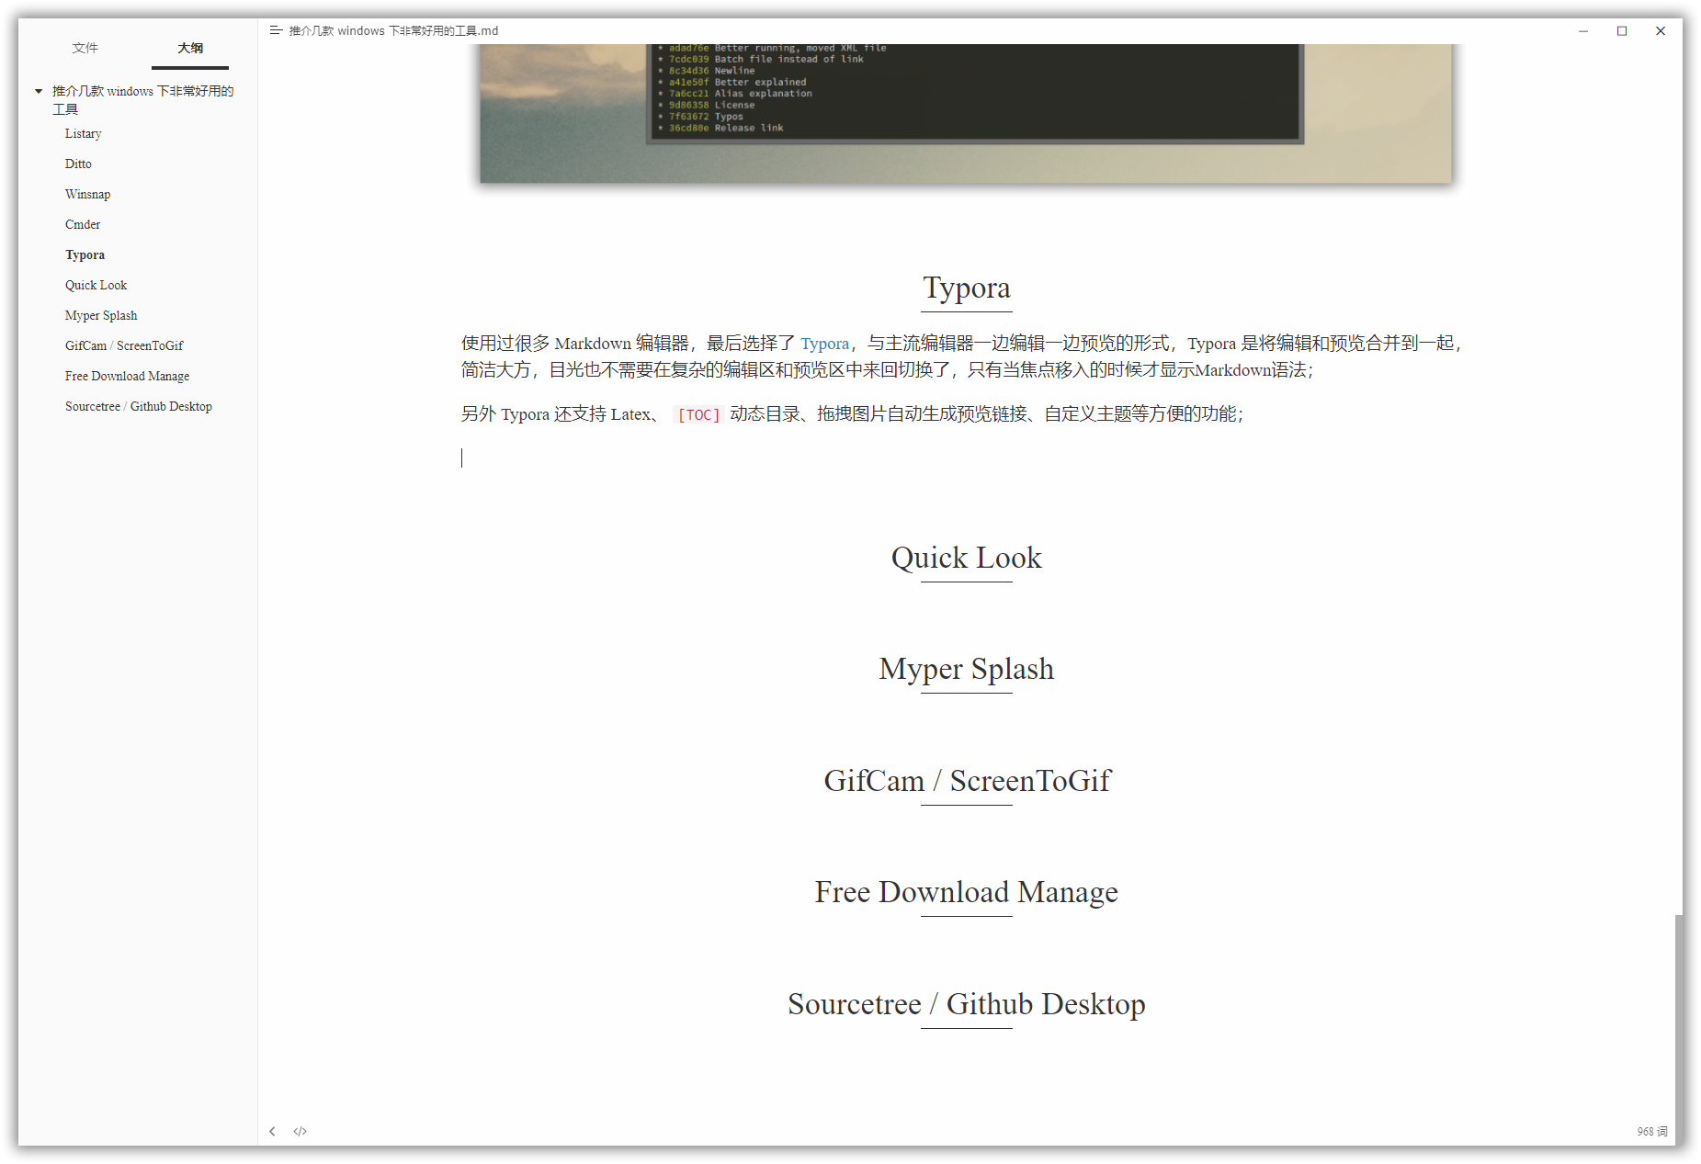Click paragraph beginning 使用过很多 Markdown 编辑器
The height and width of the screenshot is (1164, 1701).
click(961, 356)
